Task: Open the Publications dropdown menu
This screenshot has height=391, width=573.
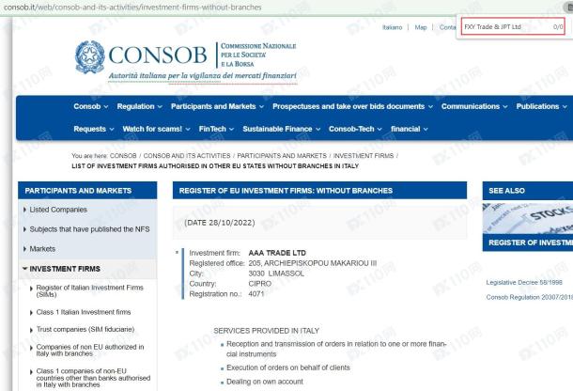Action: coord(541,106)
